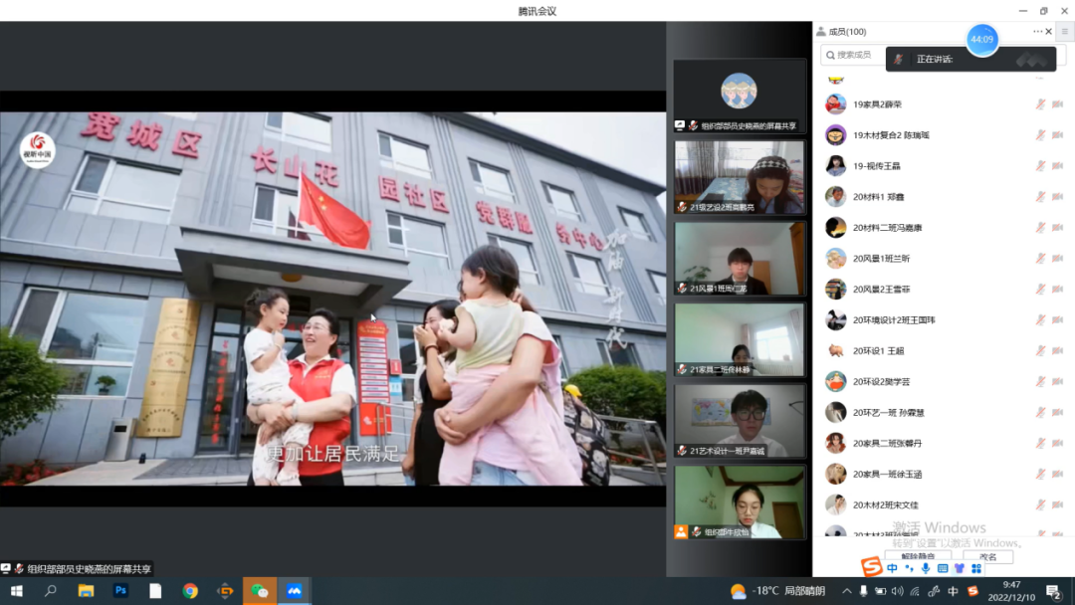Click the 改名 rename button

tap(987, 556)
